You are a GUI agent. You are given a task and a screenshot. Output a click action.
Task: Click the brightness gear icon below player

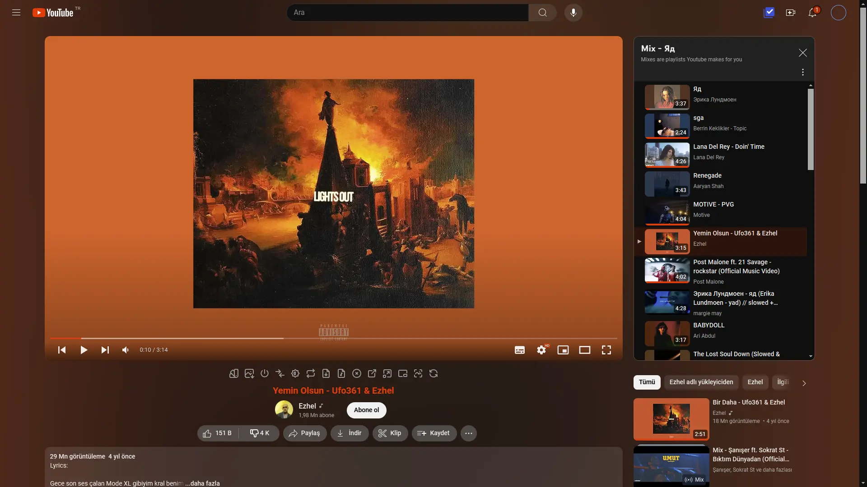[x=295, y=373]
